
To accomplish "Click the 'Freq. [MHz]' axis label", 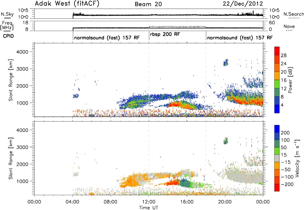I will pos(7,25).
